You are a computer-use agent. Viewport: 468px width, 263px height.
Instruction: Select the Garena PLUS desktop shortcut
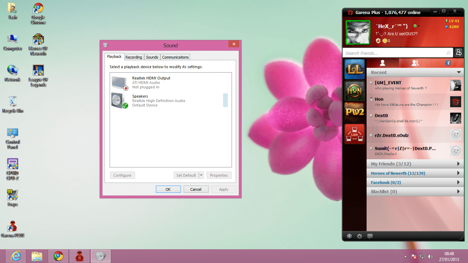click(13, 229)
